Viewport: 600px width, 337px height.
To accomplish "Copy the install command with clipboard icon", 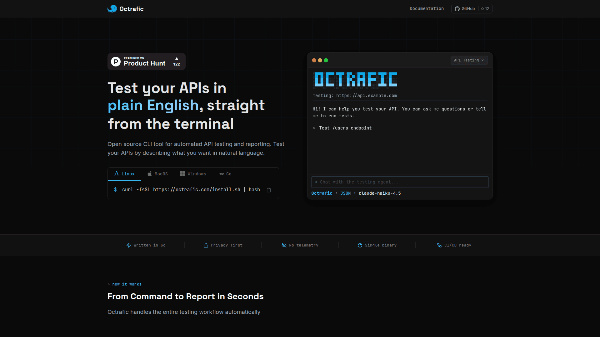I will tap(269, 190).
